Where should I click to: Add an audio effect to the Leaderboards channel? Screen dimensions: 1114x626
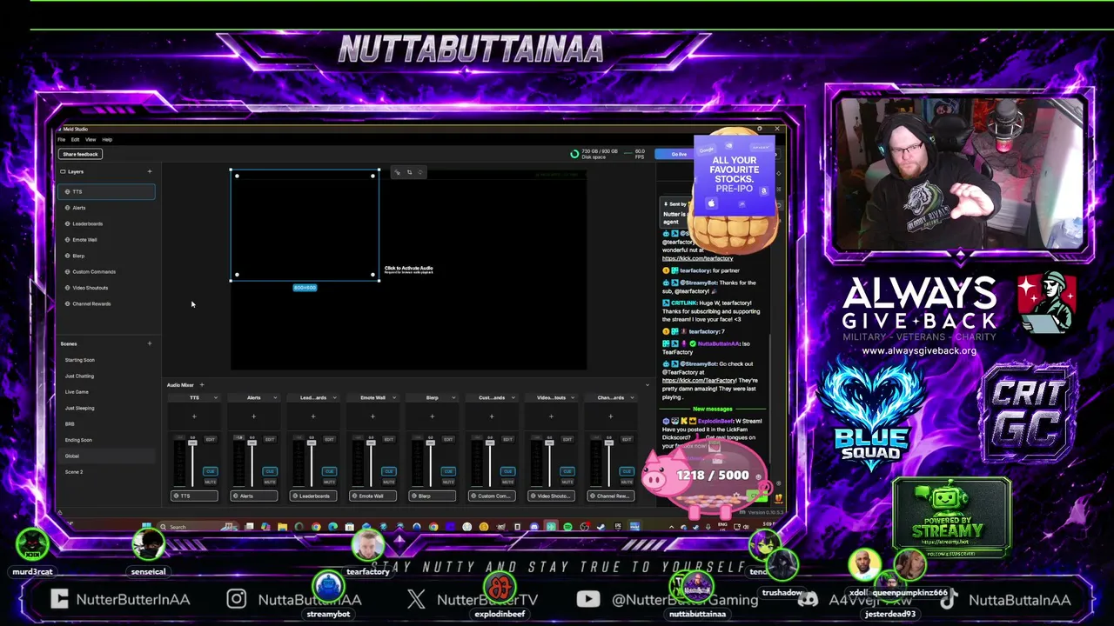(313, 416)
